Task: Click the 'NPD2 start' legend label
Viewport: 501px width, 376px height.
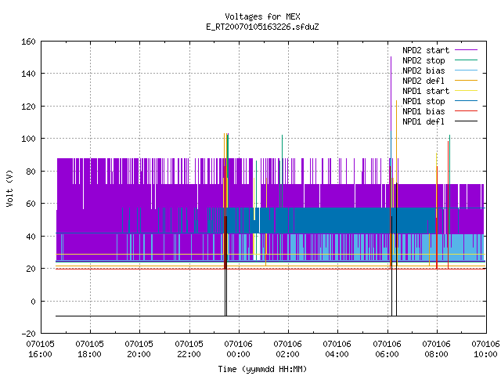Action: click(426, 50)
